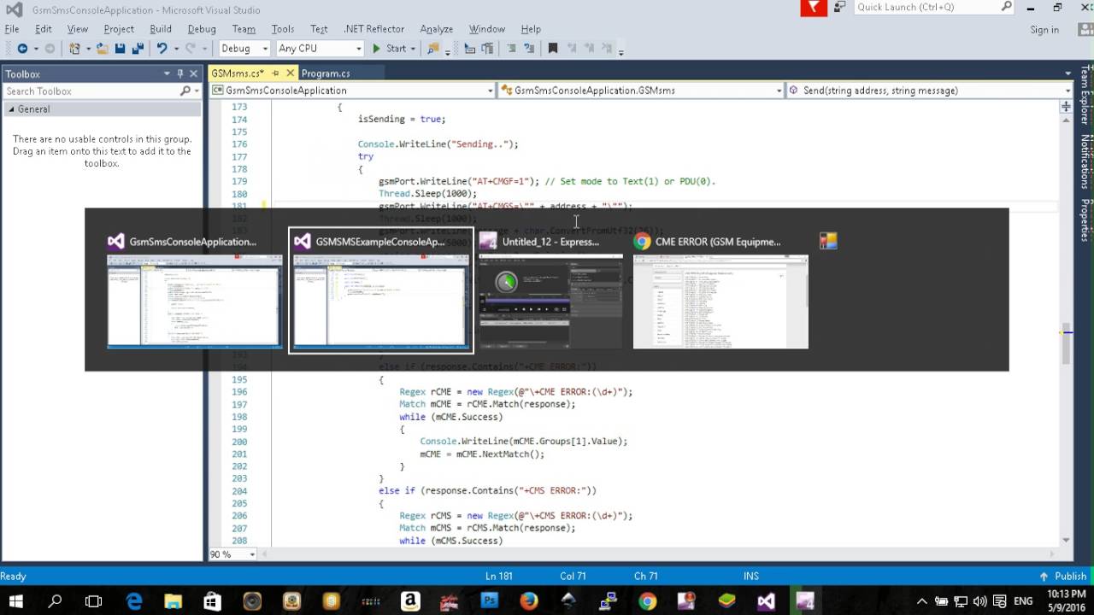Click the Publish button in status bar

tap(1062, 577)
